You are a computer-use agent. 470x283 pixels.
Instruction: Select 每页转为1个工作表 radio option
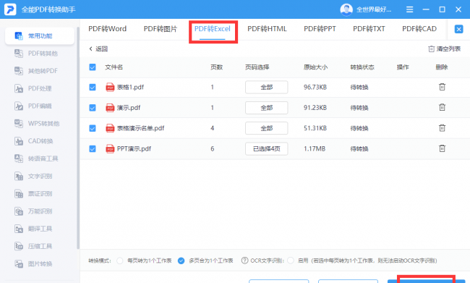tap(120, 261)
